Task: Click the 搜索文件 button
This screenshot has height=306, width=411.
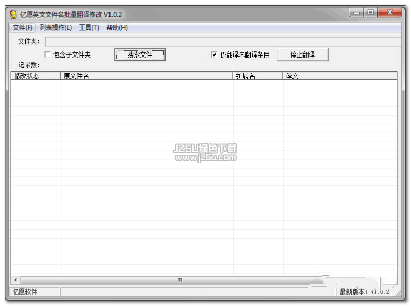Action: [140, 55]
